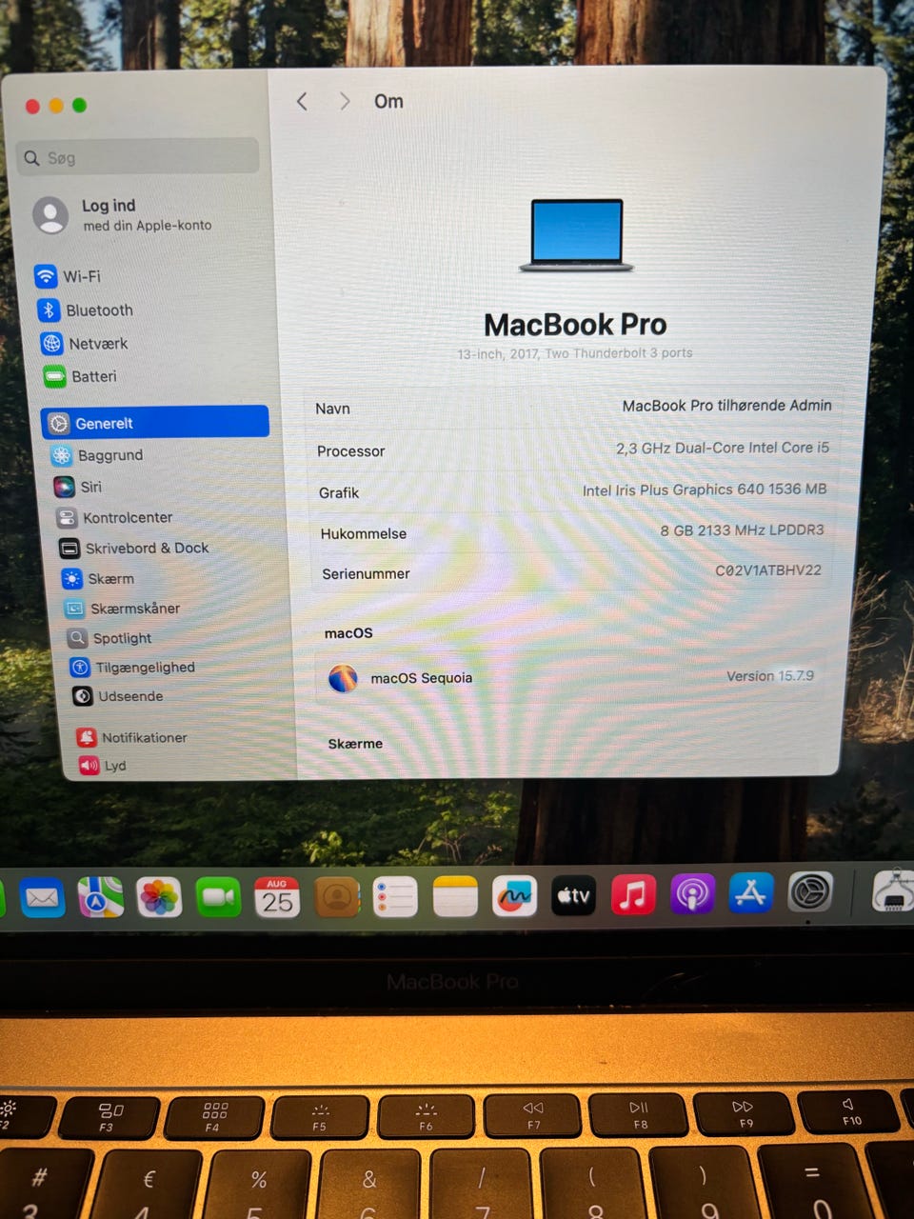Open Kontrolcenter settings icon
This screenshot has height=1219, width=914.
(x=67, y=517)
